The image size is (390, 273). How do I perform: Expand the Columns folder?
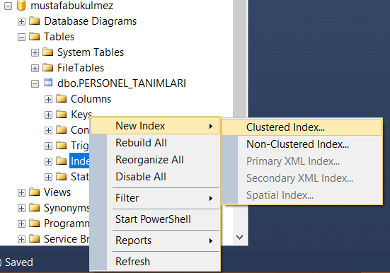[48, 100]
